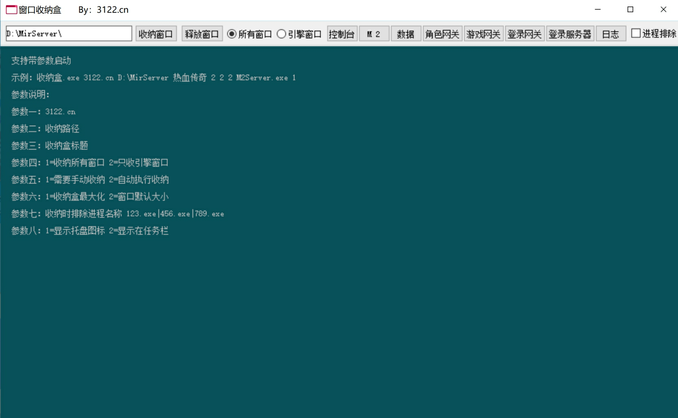
Task: Focus the D:\MirServer\ path input
Action: (x=69, y=33)
